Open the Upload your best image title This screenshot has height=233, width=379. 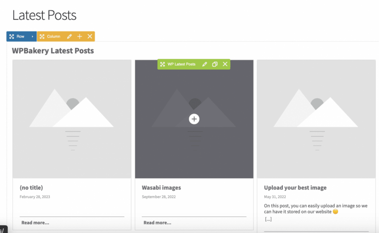click(x=295, y=187)
